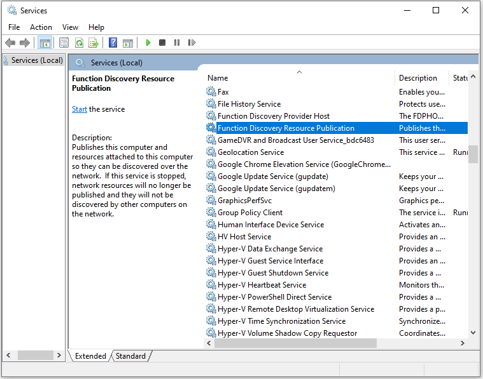The height and width of the screenshot is (379, 483).
Task: Open the Help toolbar icon
Action: pyautogui.click(x=113, y=43)
